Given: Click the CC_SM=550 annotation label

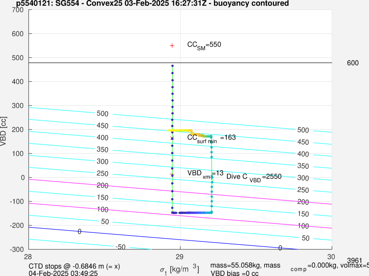Looking at the screenshot, I should point(204,45).
